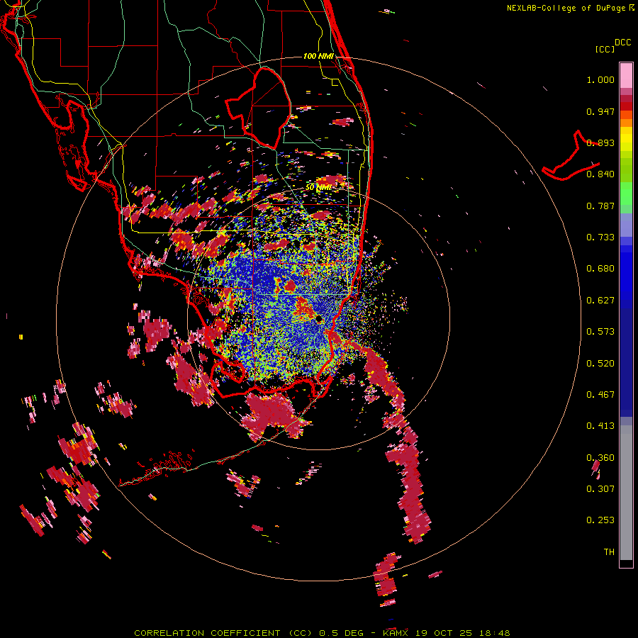Viewport: 638px width, 638px height.
Task: Click the Grand Bahama island outline
Action: point(571,157)
